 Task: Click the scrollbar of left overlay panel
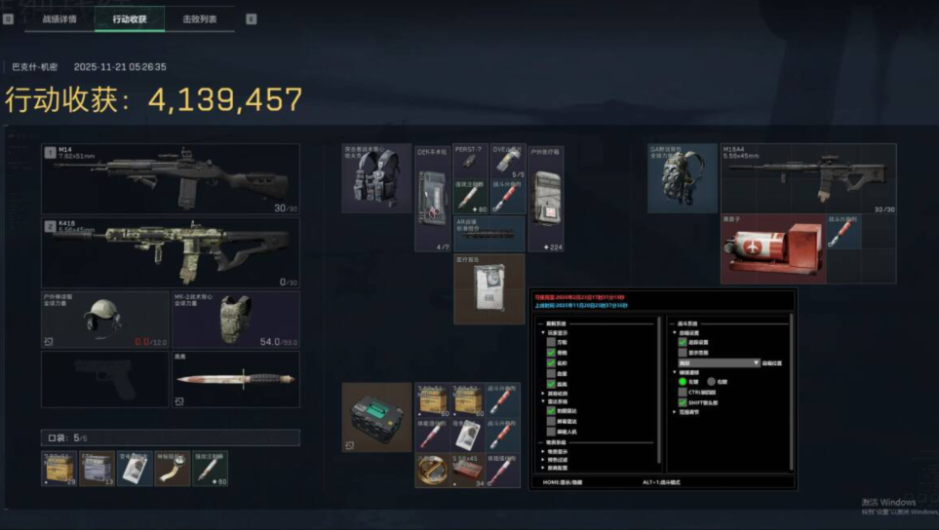coord(660,390)
